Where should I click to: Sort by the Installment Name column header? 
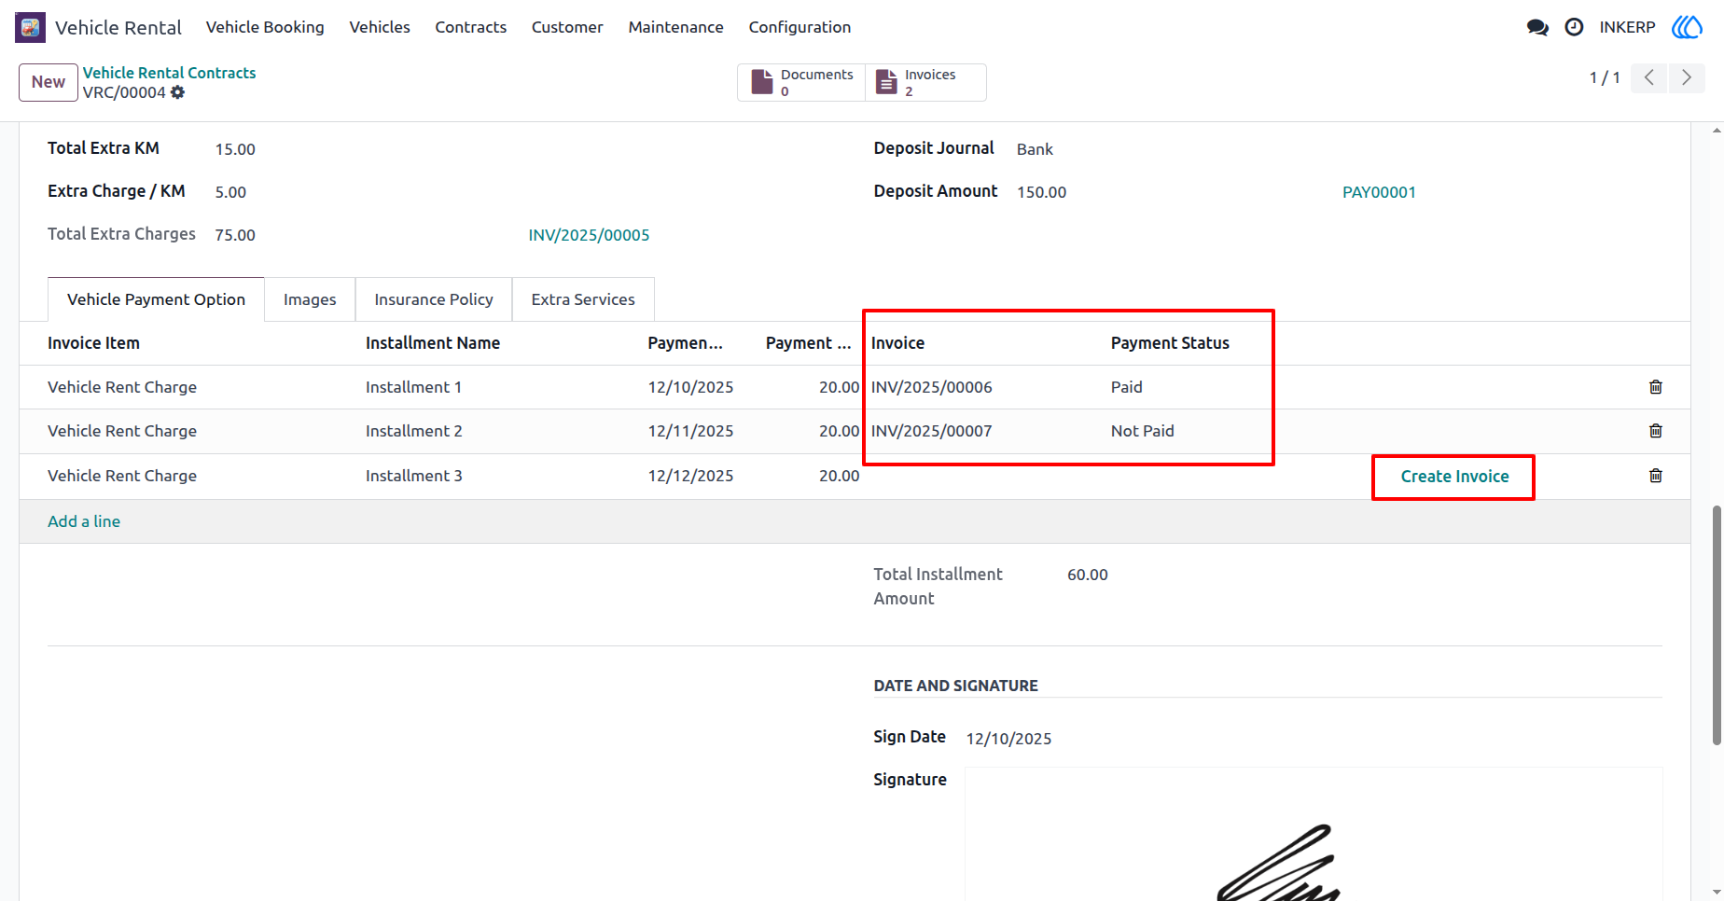(433, 343)
